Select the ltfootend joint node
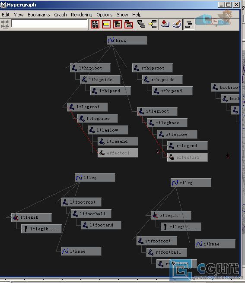This screenshot has width=245, height=283. (101, 225)
